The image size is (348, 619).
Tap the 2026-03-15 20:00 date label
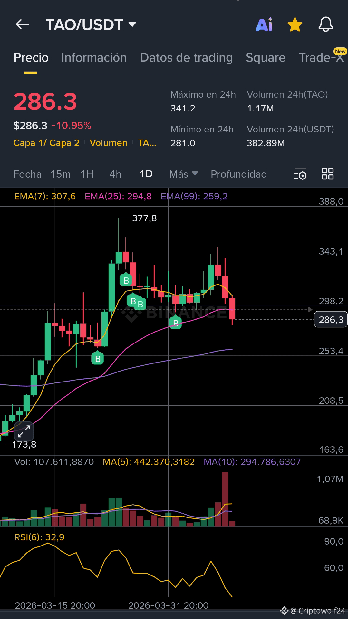pyautogui.click(x=55, y=606)
